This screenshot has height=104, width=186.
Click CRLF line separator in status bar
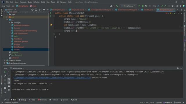[x=146, y=103]
